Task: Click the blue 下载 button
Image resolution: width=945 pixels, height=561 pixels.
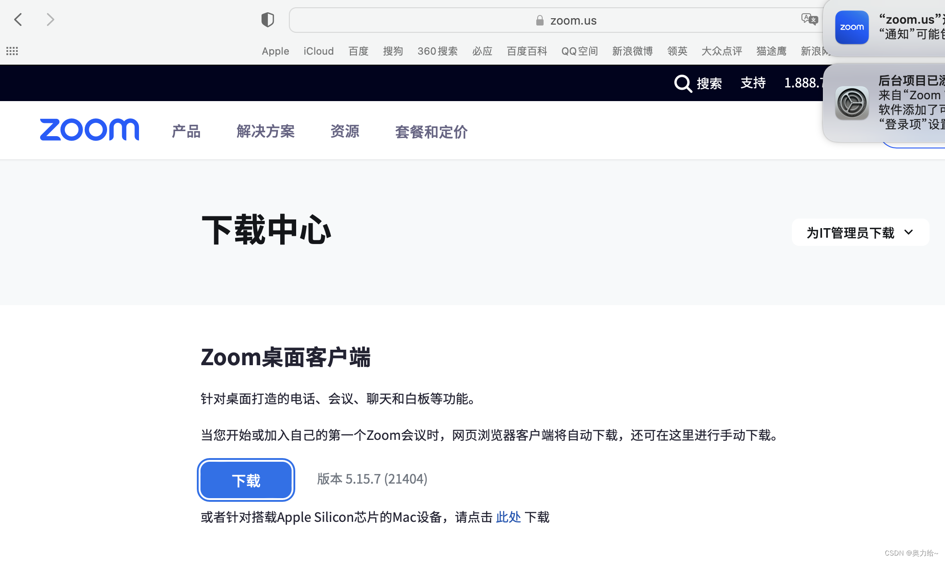Action: pos(246,480)
